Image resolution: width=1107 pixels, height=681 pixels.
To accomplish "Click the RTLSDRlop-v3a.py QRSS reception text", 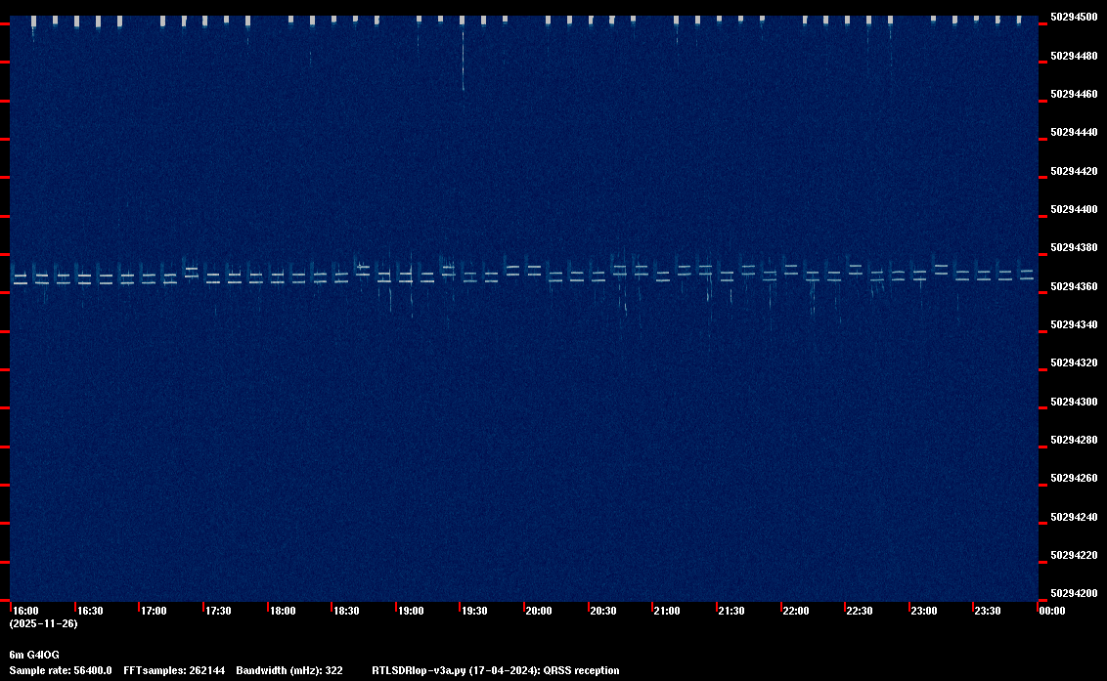I will point(496,670).
